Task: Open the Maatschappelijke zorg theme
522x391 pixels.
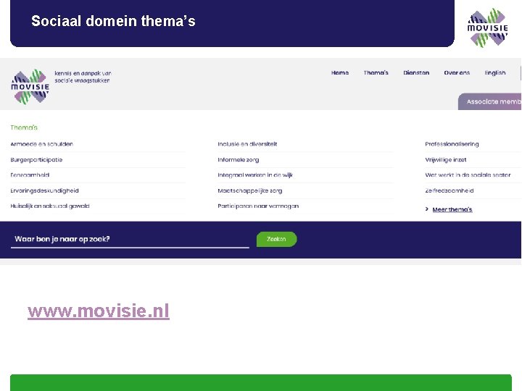Action: [250, 190]
